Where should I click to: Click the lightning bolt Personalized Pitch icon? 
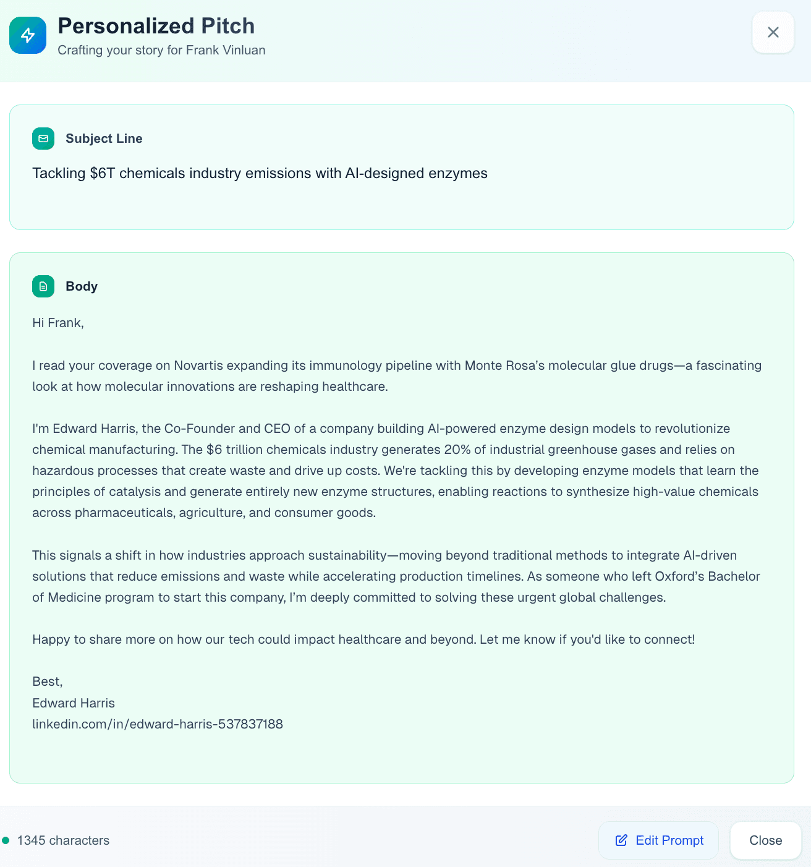[28, 35]
